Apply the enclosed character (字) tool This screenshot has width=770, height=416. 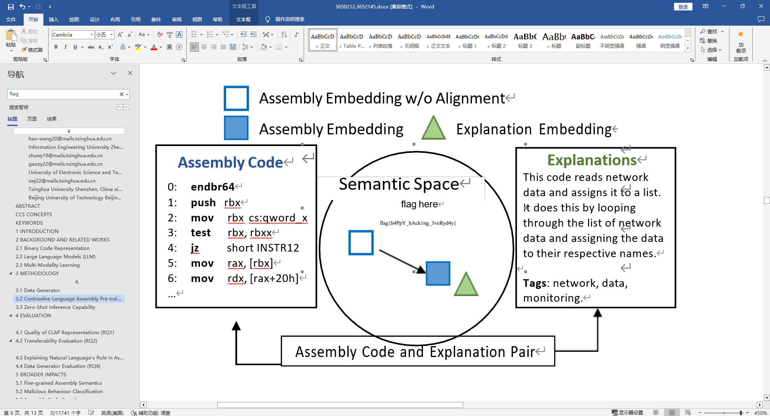pyautogui.click(x=179, y=47)
